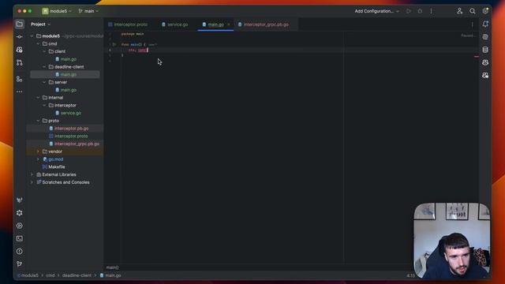Expand the vendor folder
The width and height of the screenshot is (505, 284).
pos(38,151)
